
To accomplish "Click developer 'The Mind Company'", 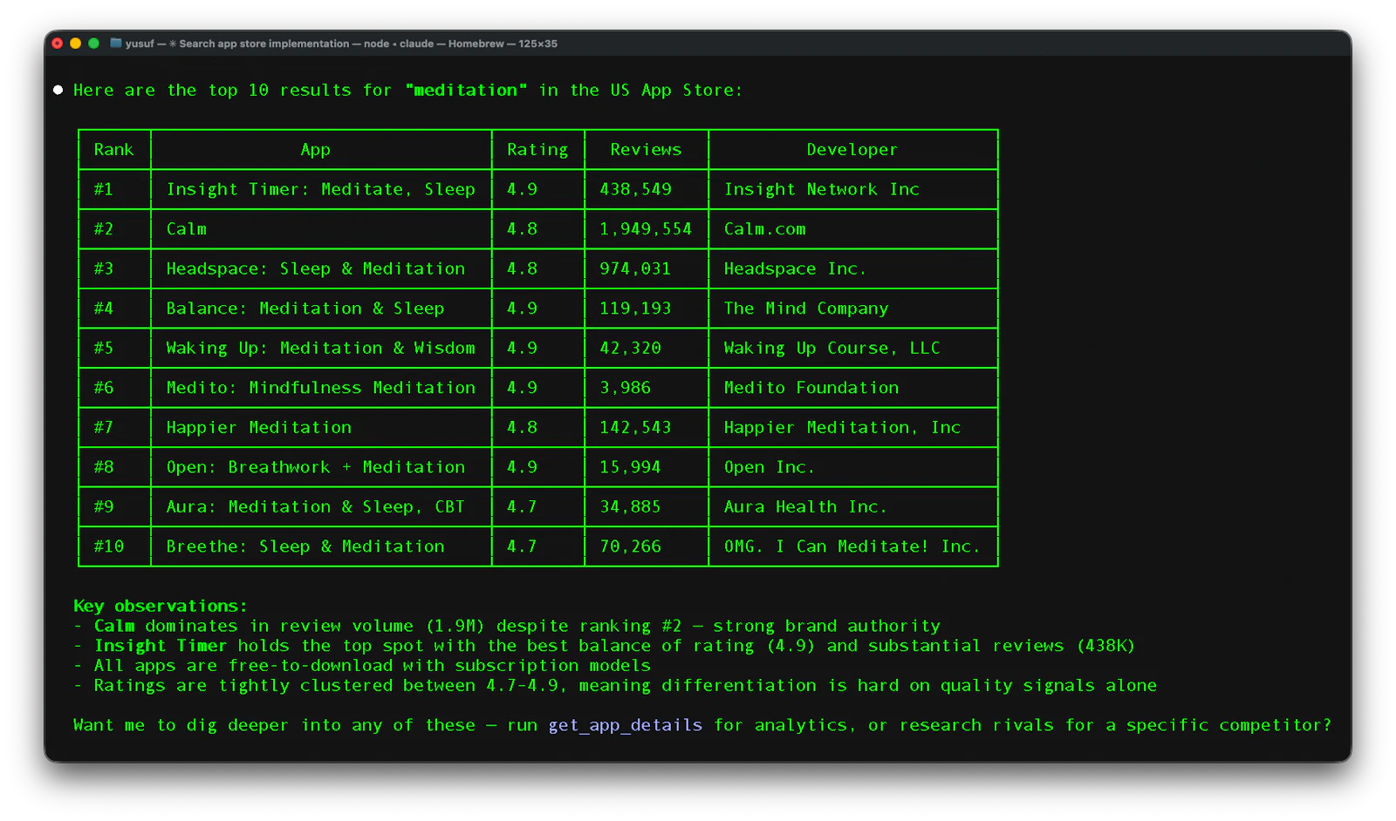I will 806,309.
